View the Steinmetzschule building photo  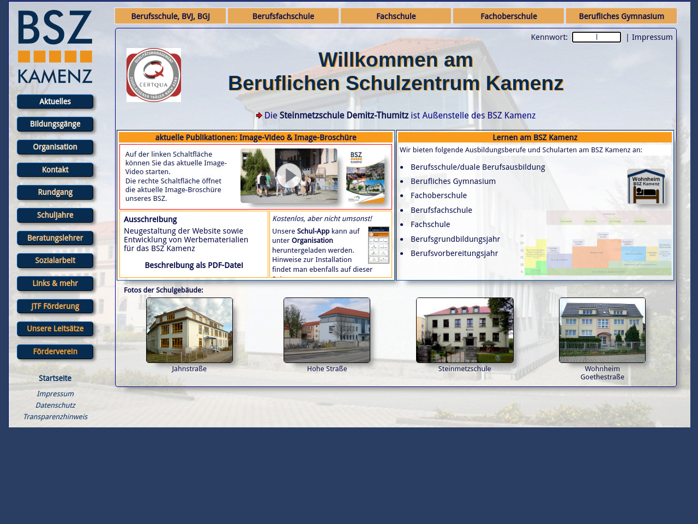465,330
